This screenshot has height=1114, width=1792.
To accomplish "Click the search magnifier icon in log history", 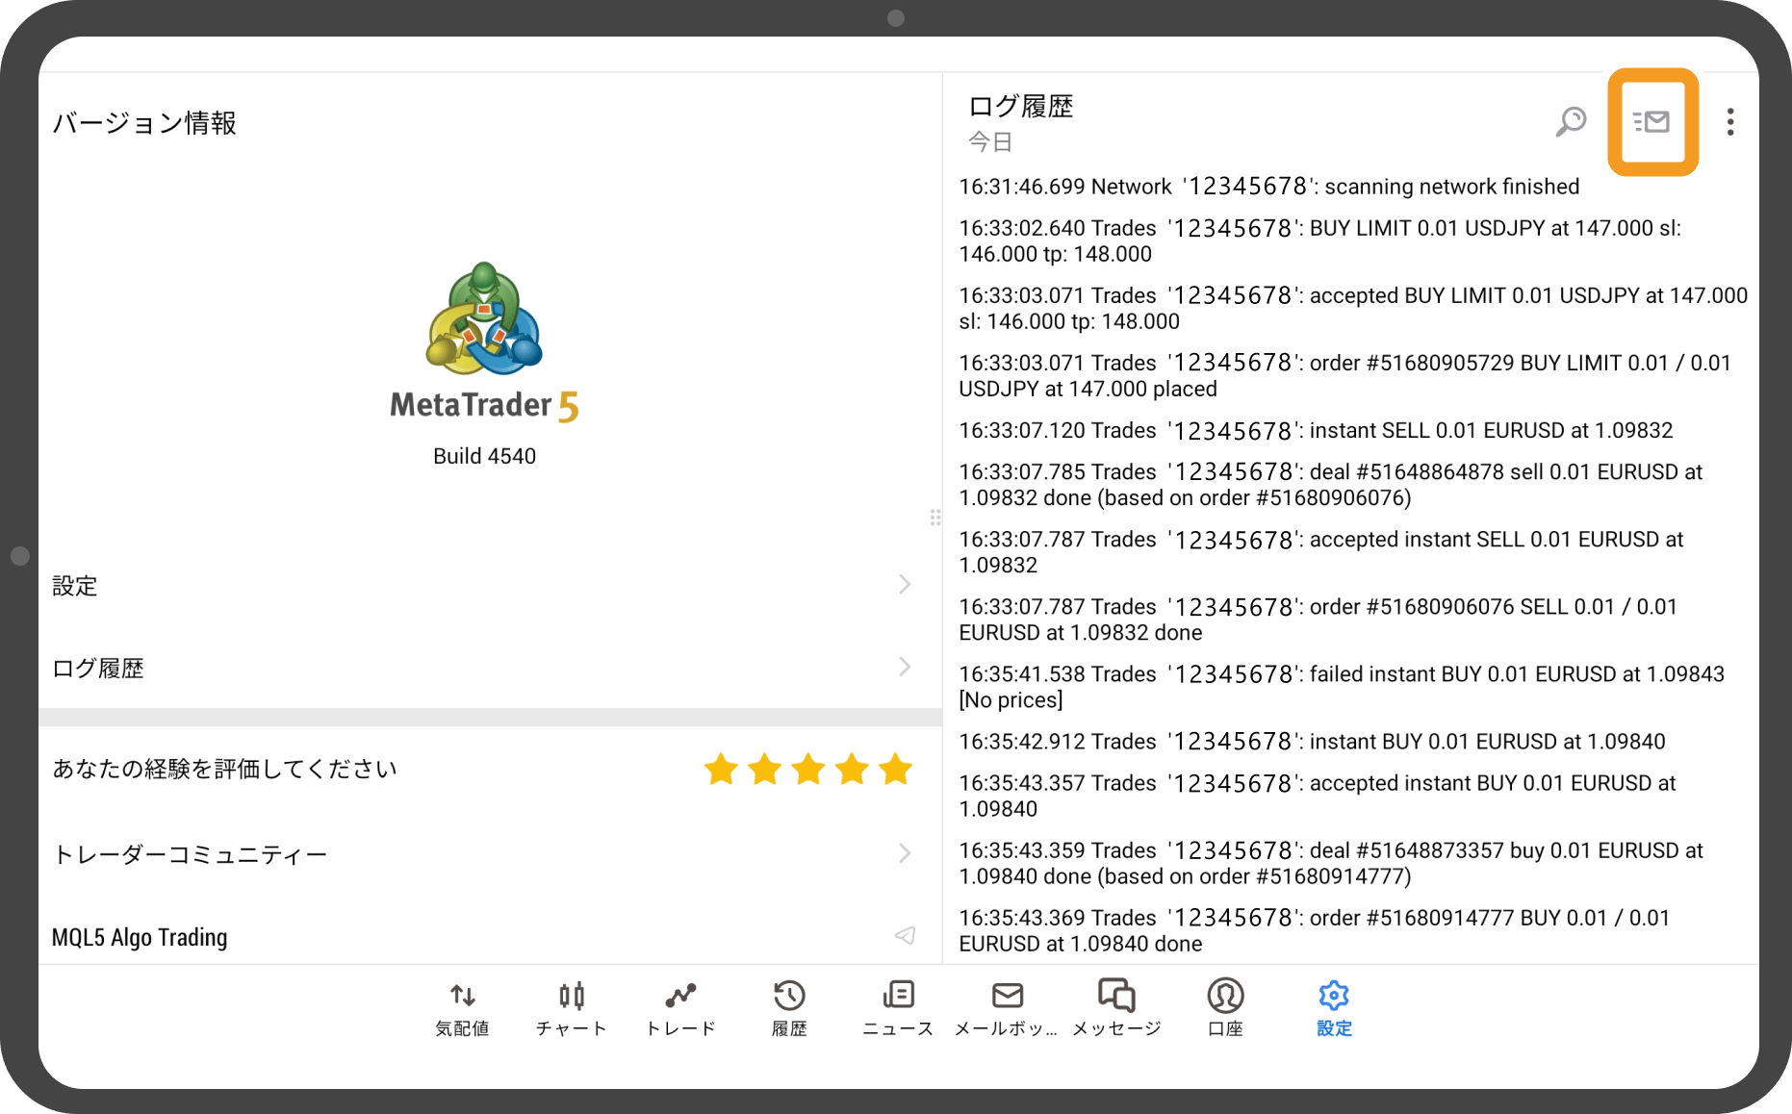I will (x=1571, y=122).
